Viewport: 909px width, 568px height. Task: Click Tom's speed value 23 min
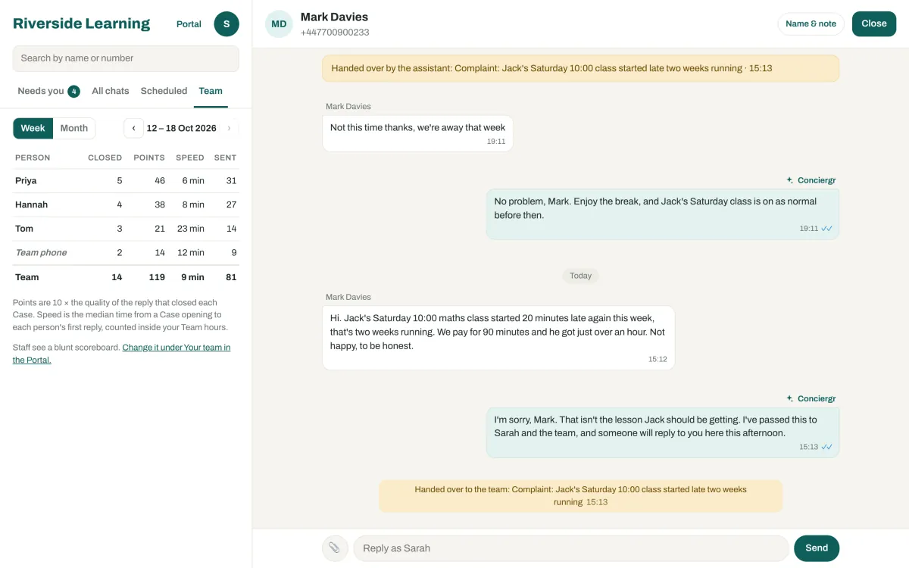tap(191, 229)
